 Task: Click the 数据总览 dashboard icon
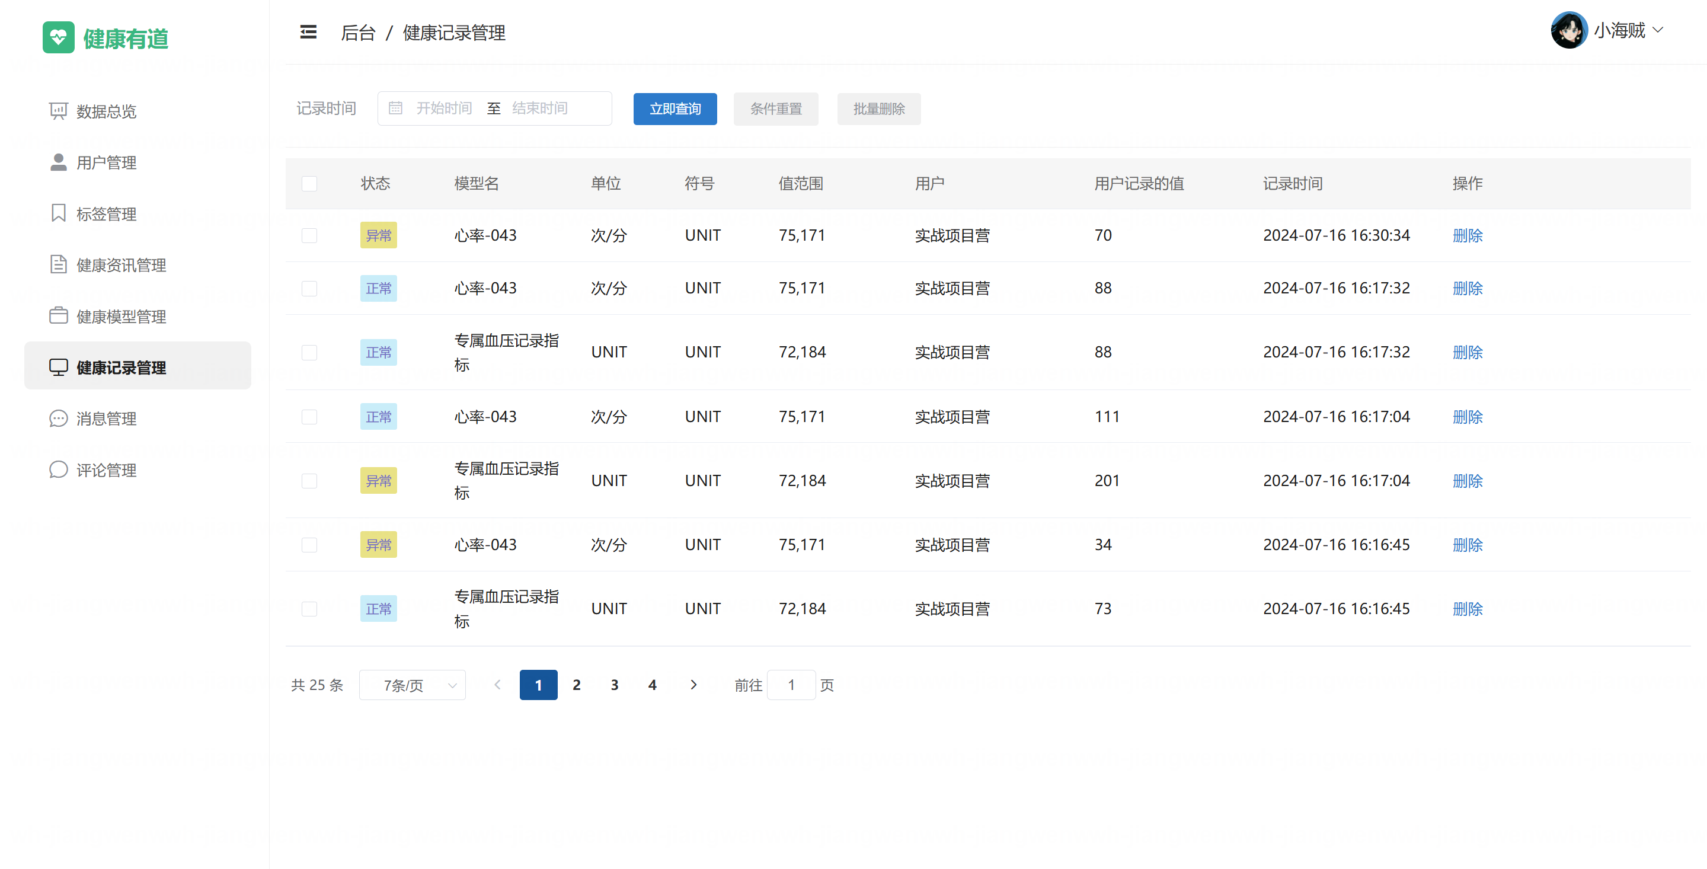[x=58, y=111]
